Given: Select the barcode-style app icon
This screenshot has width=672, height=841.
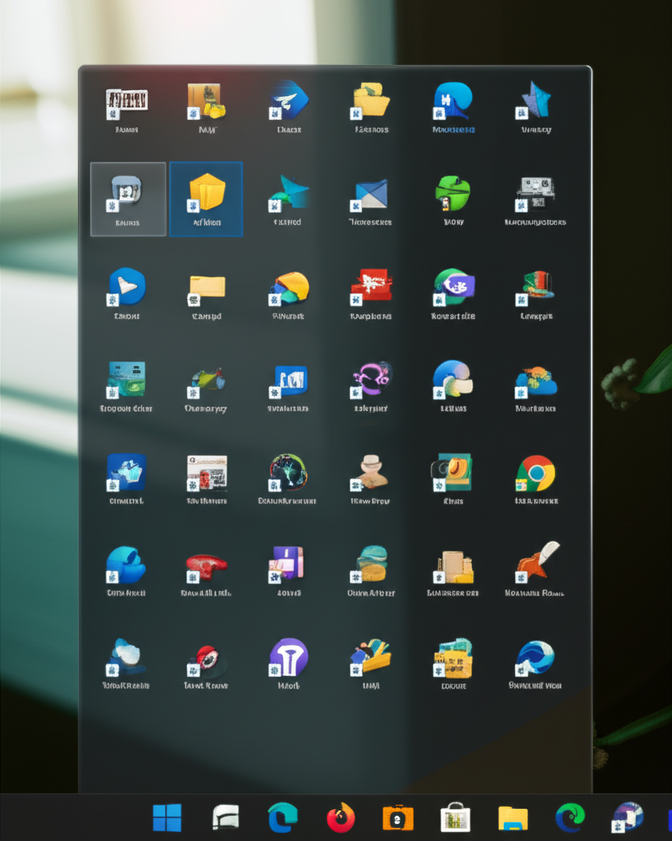Looking at the screenshot, I should (126, 101).
